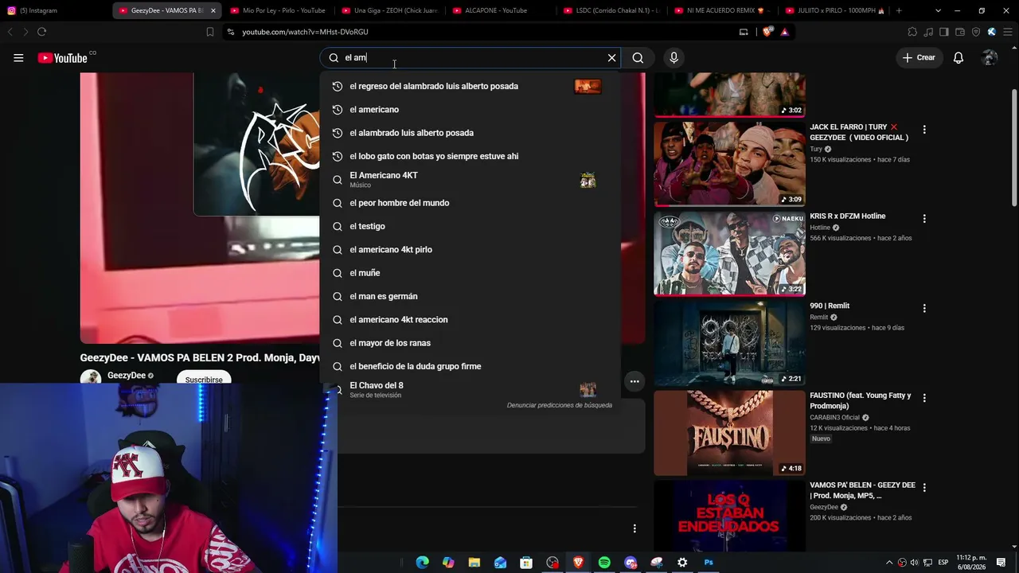Viewport: 1019px width, 573px height.
Task: Bookmark this page
Action: click(x=210, y=32)
